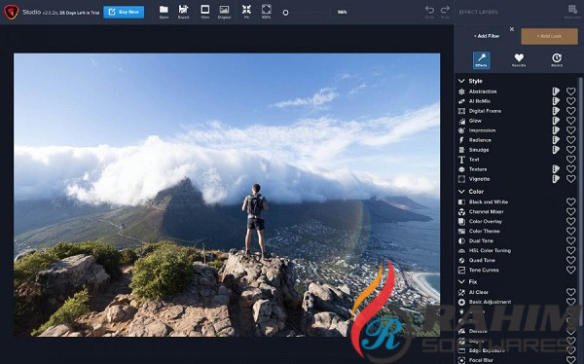Toggle the heart for AI Clear

coord(571,292)
